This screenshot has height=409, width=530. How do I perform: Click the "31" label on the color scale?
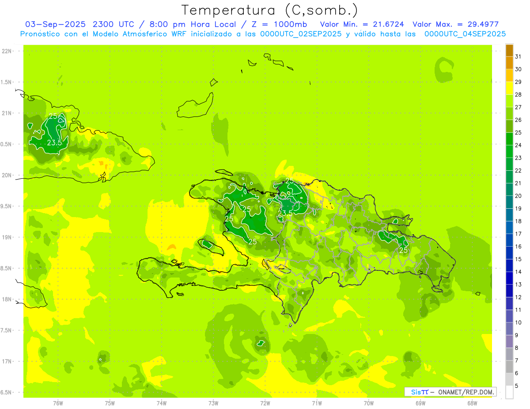coord(519,56)
